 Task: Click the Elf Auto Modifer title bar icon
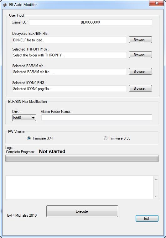click(x=5, y=5)
